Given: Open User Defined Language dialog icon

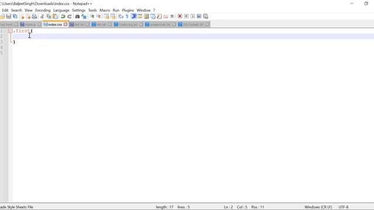Looking at the screenshot, I should click(x=140, y=16).
